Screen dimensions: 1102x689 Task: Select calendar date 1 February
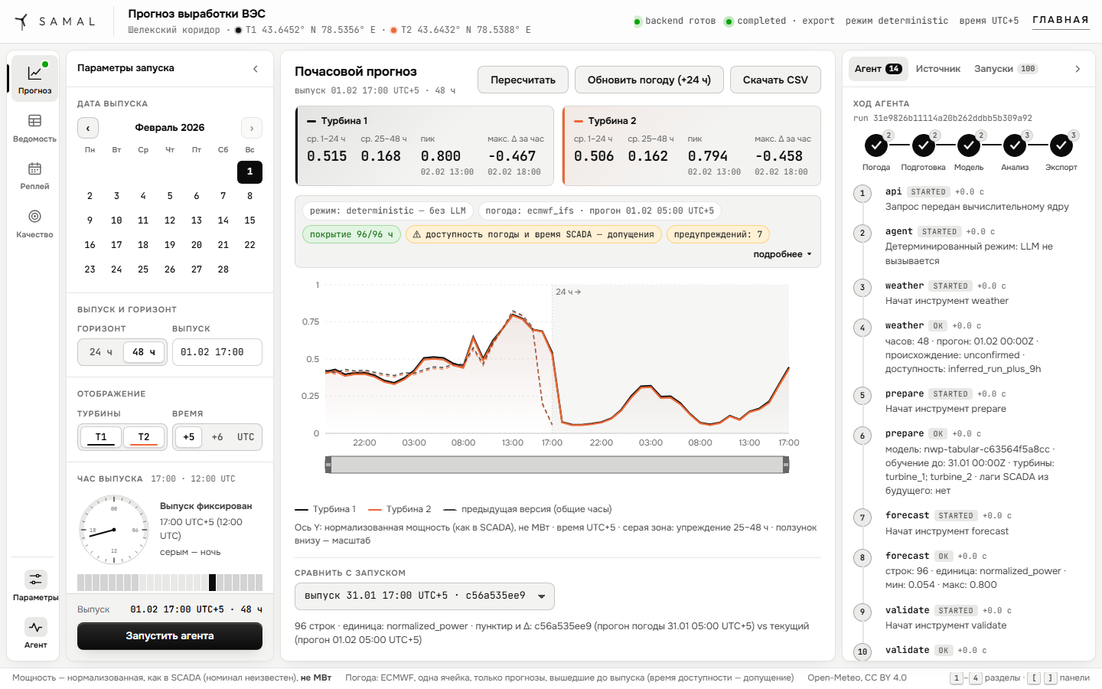(249, 171)
